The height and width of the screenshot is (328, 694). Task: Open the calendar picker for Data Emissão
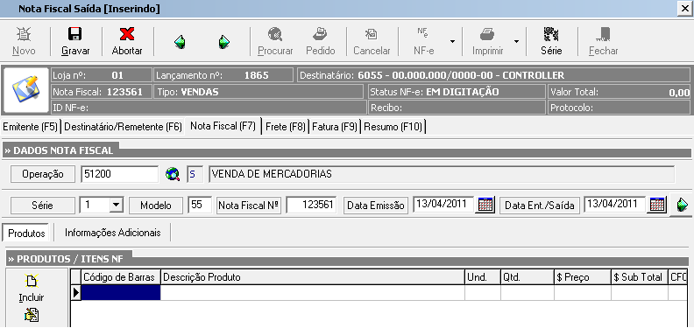pyautogui.click(x=485, y=205)
